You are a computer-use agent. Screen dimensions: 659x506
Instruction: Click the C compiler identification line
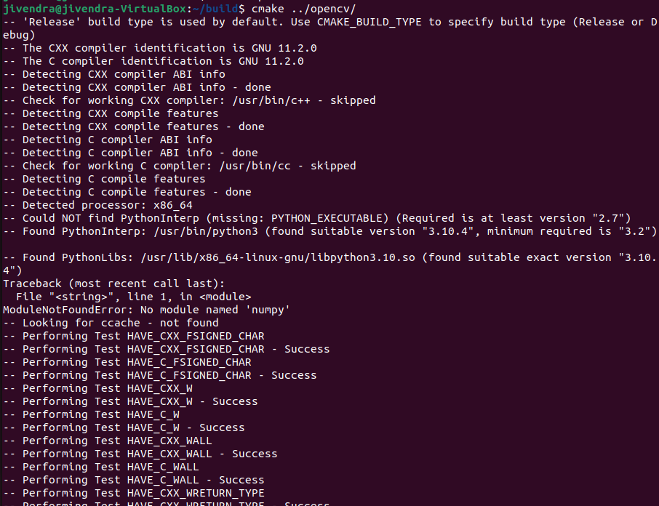pos(153,61)
